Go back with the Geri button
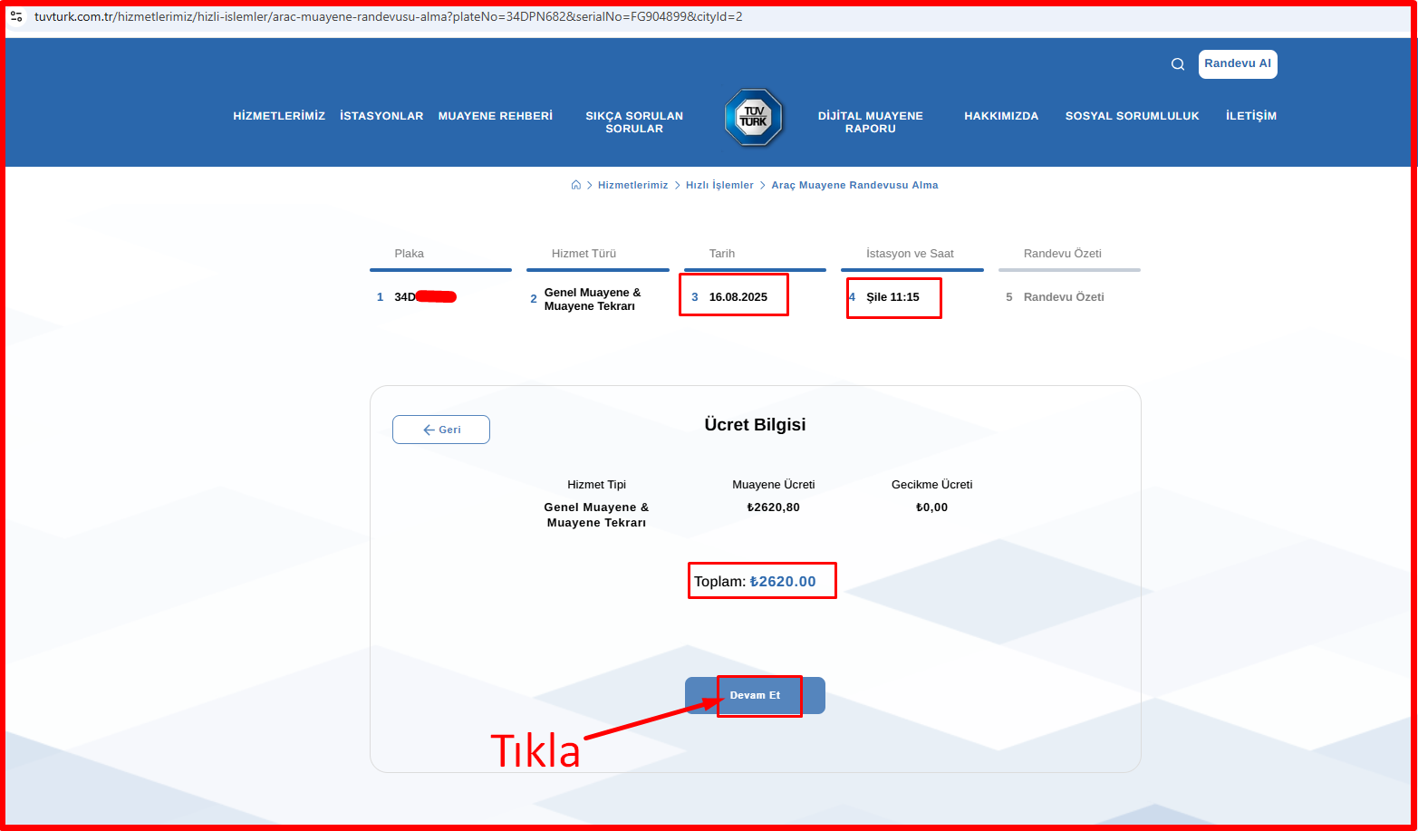 pos(441,430)
